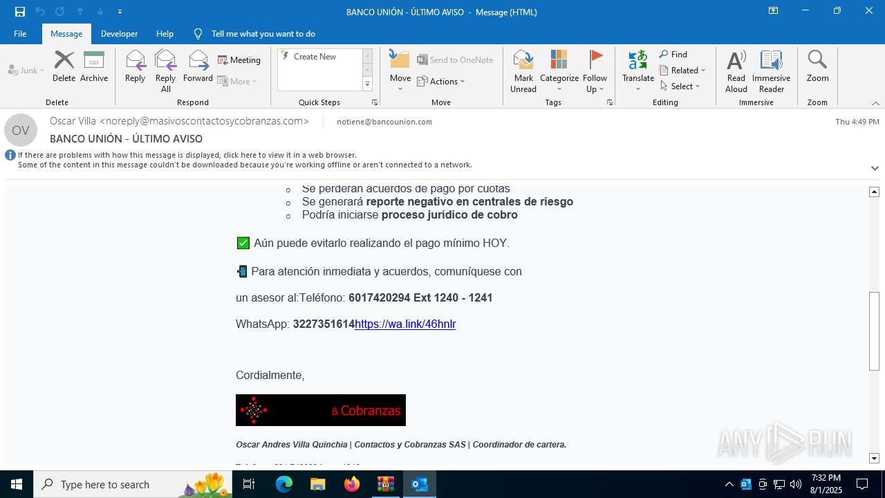885x498 pixels.
Task: Open Immersive Reader
Action: tap(771, 71)
